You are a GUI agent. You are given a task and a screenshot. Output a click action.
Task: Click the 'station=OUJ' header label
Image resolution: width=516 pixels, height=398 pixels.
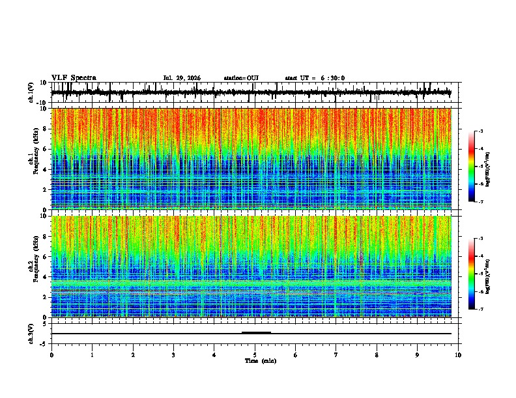241,78
